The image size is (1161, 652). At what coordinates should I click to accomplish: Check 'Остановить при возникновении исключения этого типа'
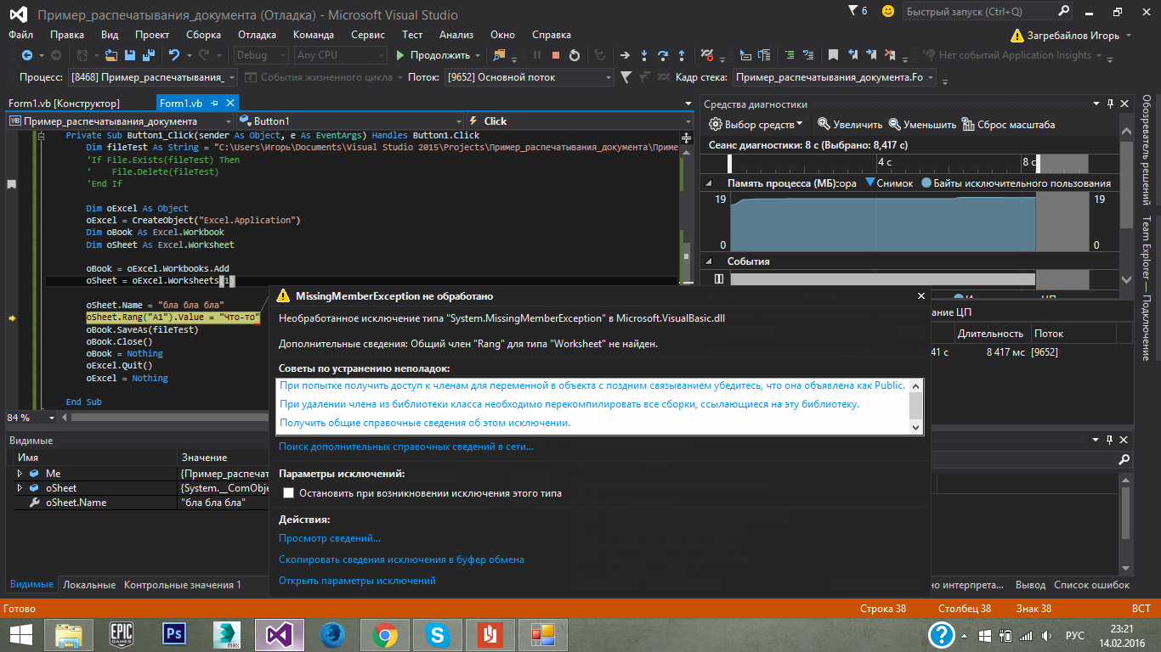[288, 492]
